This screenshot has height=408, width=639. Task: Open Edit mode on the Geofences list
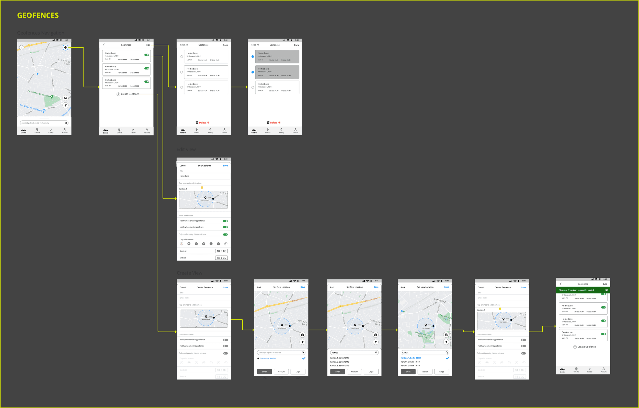(x=148, y=45)
